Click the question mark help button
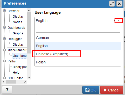The width and height of the screenshot is (125, 95). tap(7, 90)
